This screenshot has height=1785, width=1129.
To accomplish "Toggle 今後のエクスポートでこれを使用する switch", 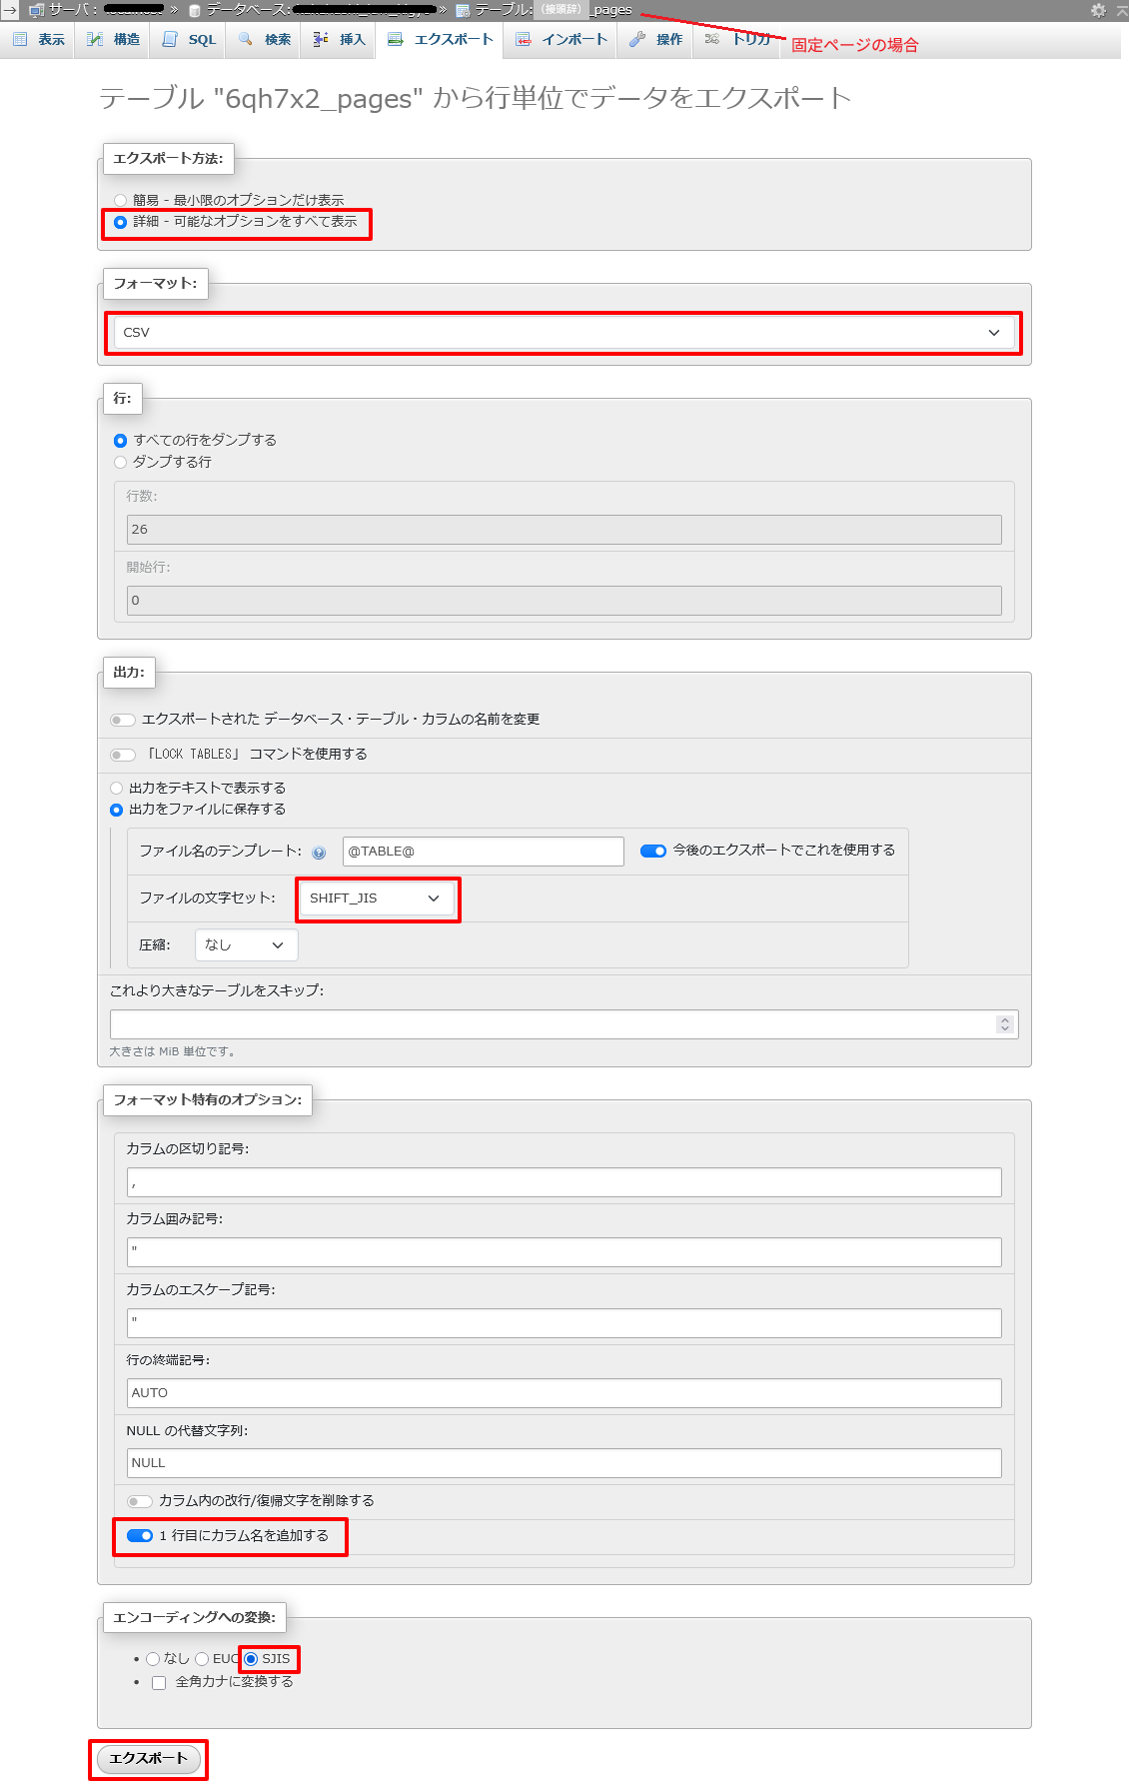I will click(x=653, y=851).
